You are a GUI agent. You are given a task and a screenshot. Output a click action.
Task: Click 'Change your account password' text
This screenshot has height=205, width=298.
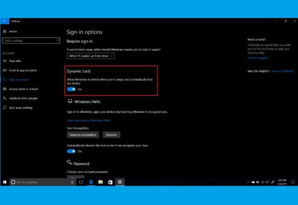click(87, 172)
